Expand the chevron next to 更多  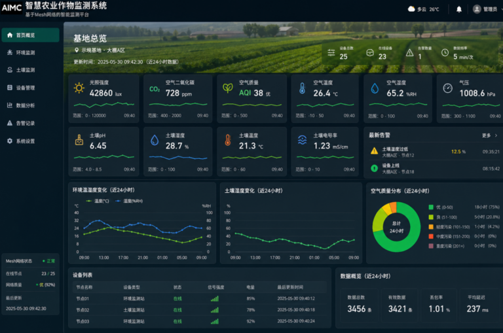(496, 135)
